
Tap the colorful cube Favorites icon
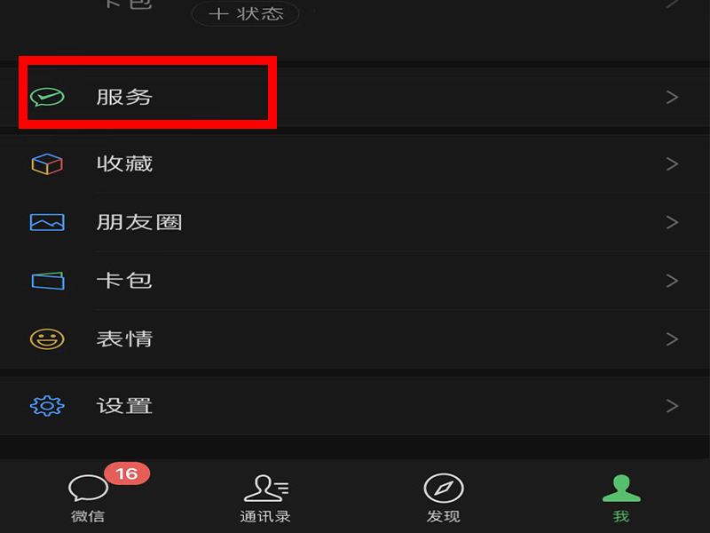[x=47, y=163]
